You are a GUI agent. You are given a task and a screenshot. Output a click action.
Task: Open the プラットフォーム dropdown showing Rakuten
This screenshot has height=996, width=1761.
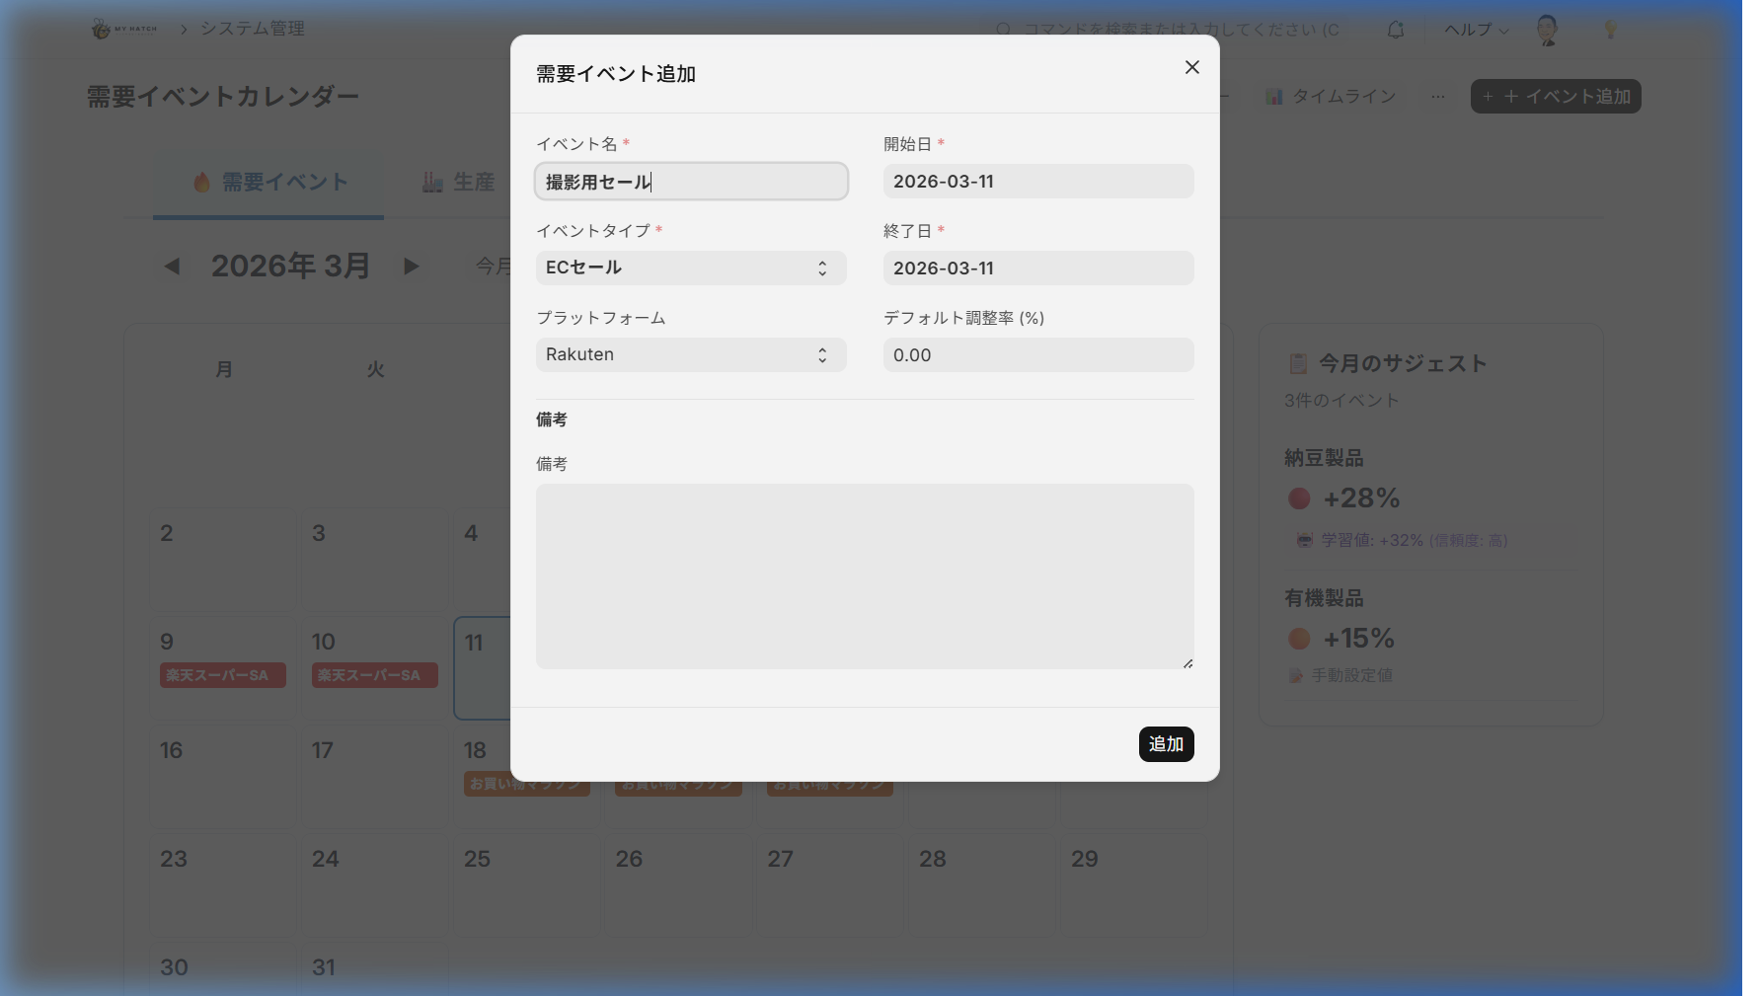click(x=690, y=355)
